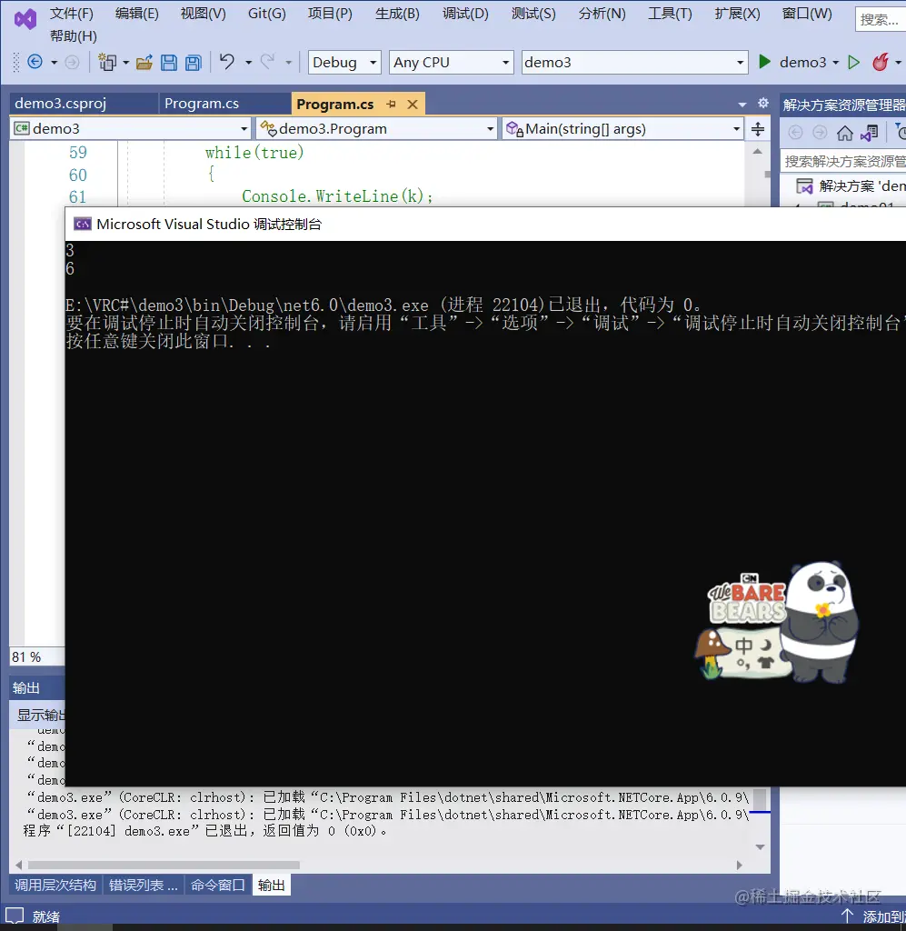The image size is (906, 931).
Task: Click the search box in the menu bar
Action: [880, 20]
